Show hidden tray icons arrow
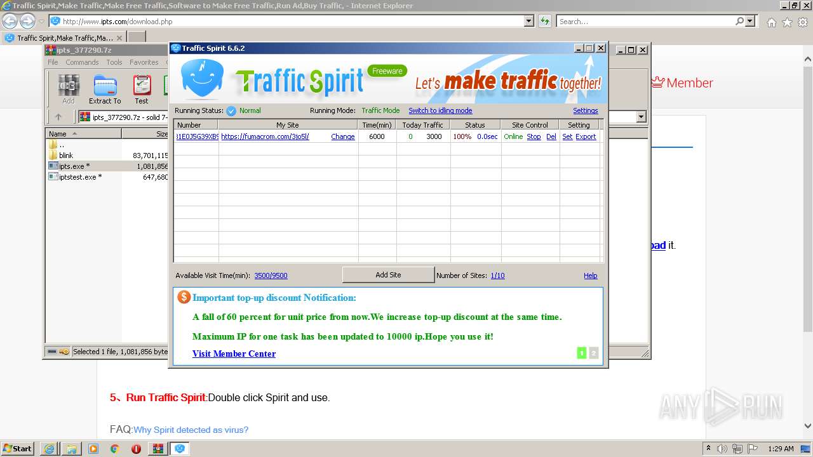 pos(708,448)
